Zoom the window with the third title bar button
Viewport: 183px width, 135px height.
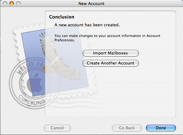click(18, 3)
